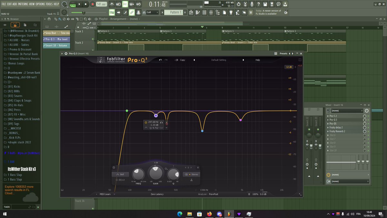387x218 pixels.
Task: Open Pro-Q 3 Help menu
Action: 258,60
